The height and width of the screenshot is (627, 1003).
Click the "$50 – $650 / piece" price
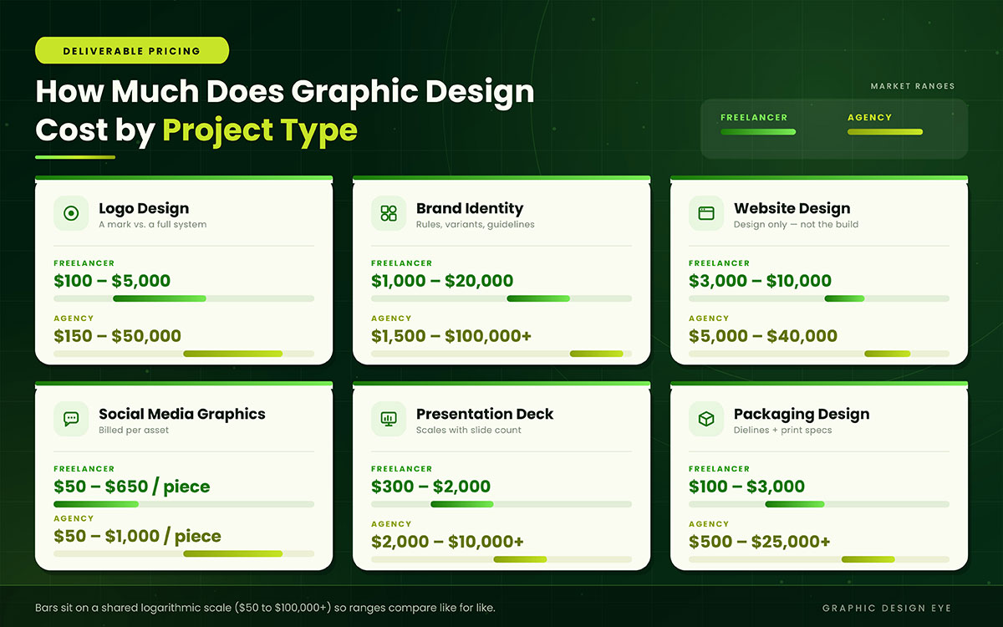coord(132,487)
